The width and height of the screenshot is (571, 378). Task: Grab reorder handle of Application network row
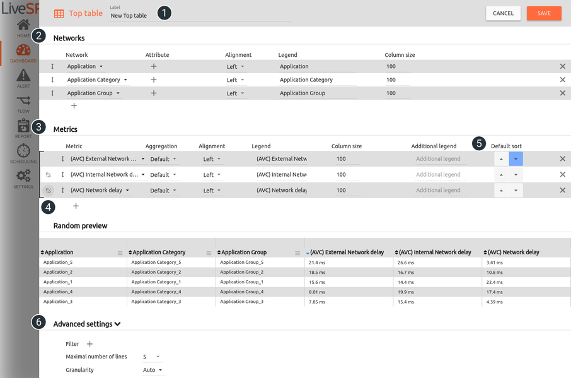click(52, 66)
